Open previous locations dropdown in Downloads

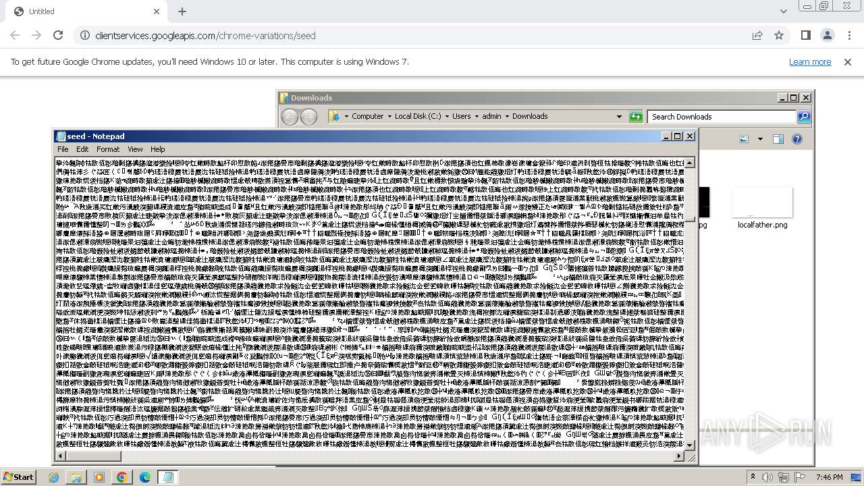tap(619, 116)
